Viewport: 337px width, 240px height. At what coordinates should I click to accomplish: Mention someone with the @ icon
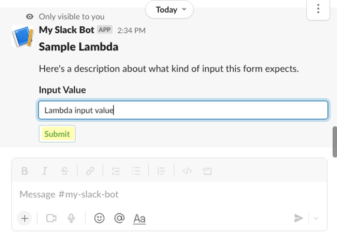click(119, 218)
